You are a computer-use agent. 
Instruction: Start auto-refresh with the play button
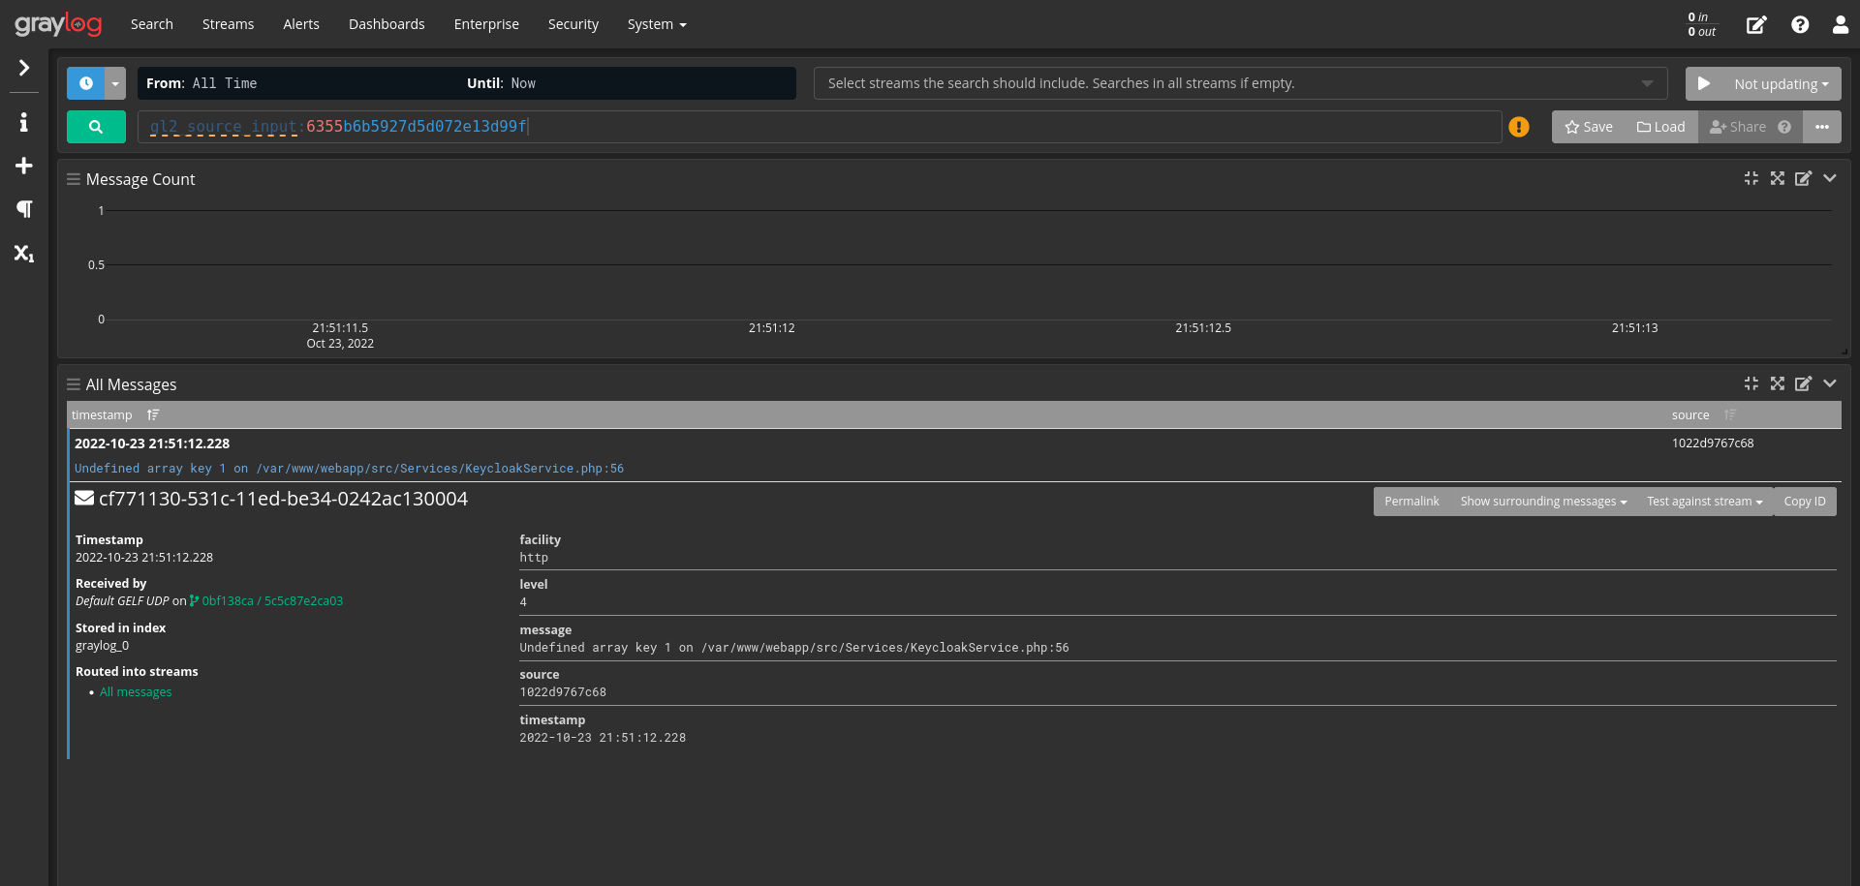click(x=1704, y=83)
